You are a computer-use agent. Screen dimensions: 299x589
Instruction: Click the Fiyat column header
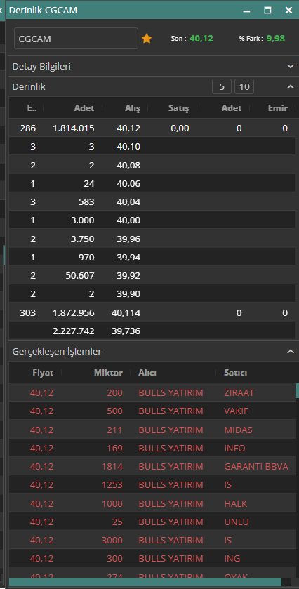coord(43,373)
